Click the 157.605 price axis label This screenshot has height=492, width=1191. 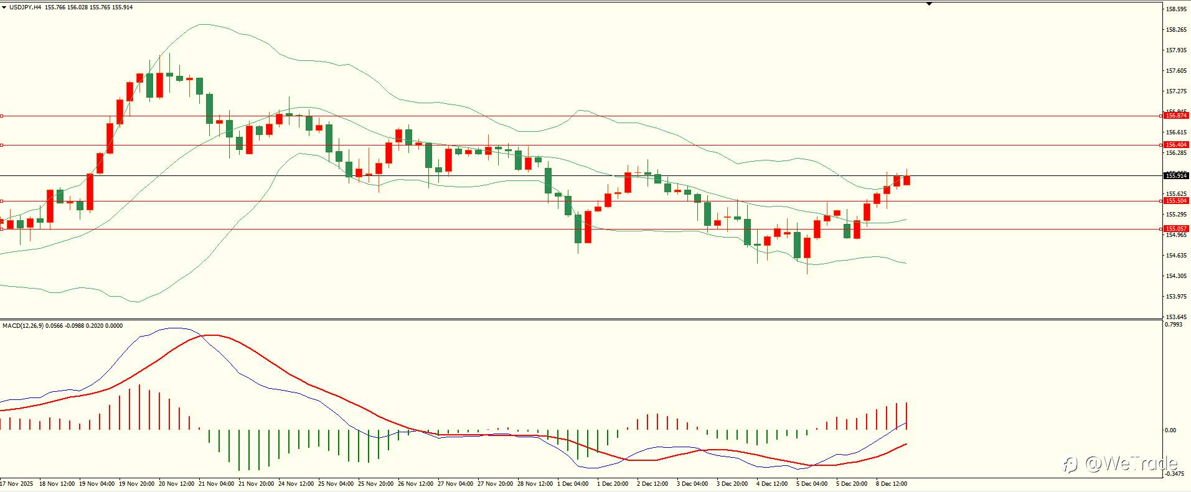coord(1176,71)
